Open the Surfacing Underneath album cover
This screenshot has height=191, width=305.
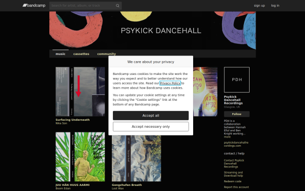(80, 92)
